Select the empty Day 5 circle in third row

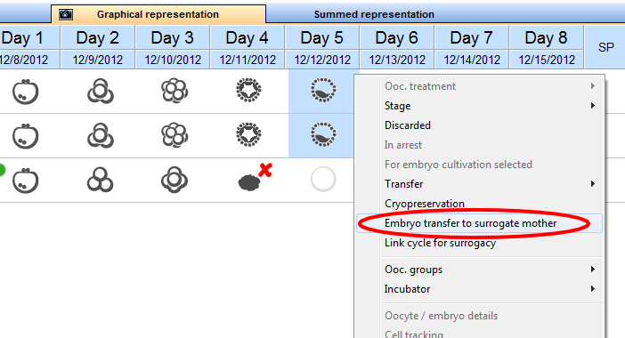(323, 179)
